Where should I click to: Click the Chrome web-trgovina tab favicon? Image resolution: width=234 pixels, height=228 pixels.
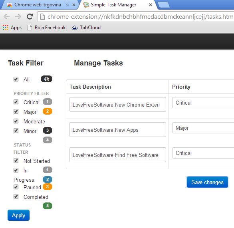[10, 5]
